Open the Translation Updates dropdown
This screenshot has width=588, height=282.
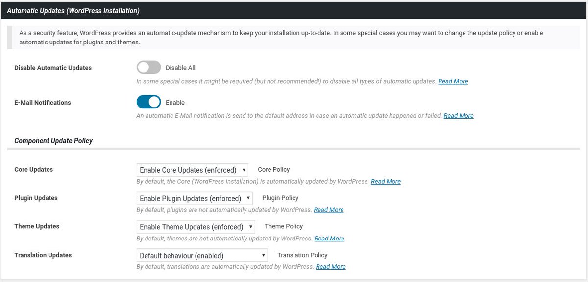pos(202,255)
